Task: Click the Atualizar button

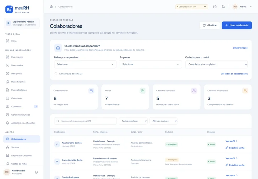Action: 210,25
